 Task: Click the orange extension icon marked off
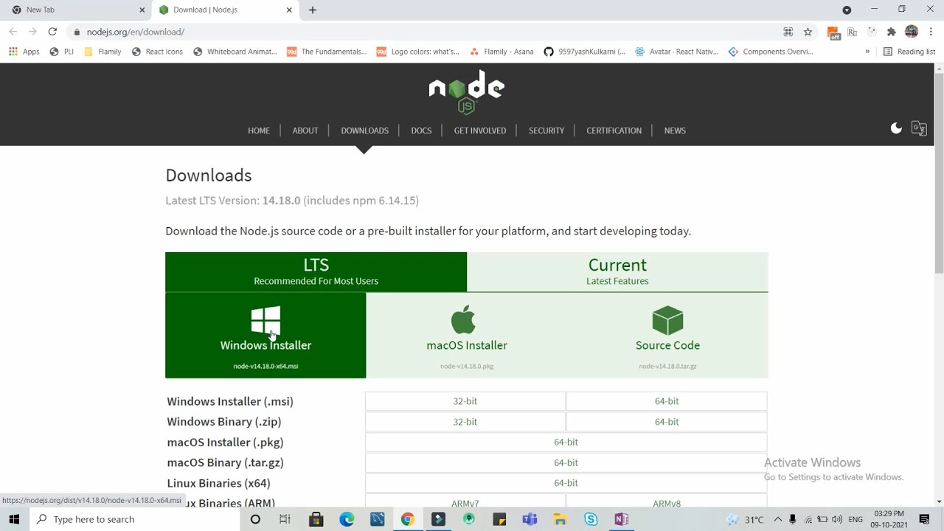click(x=833, y=32)
